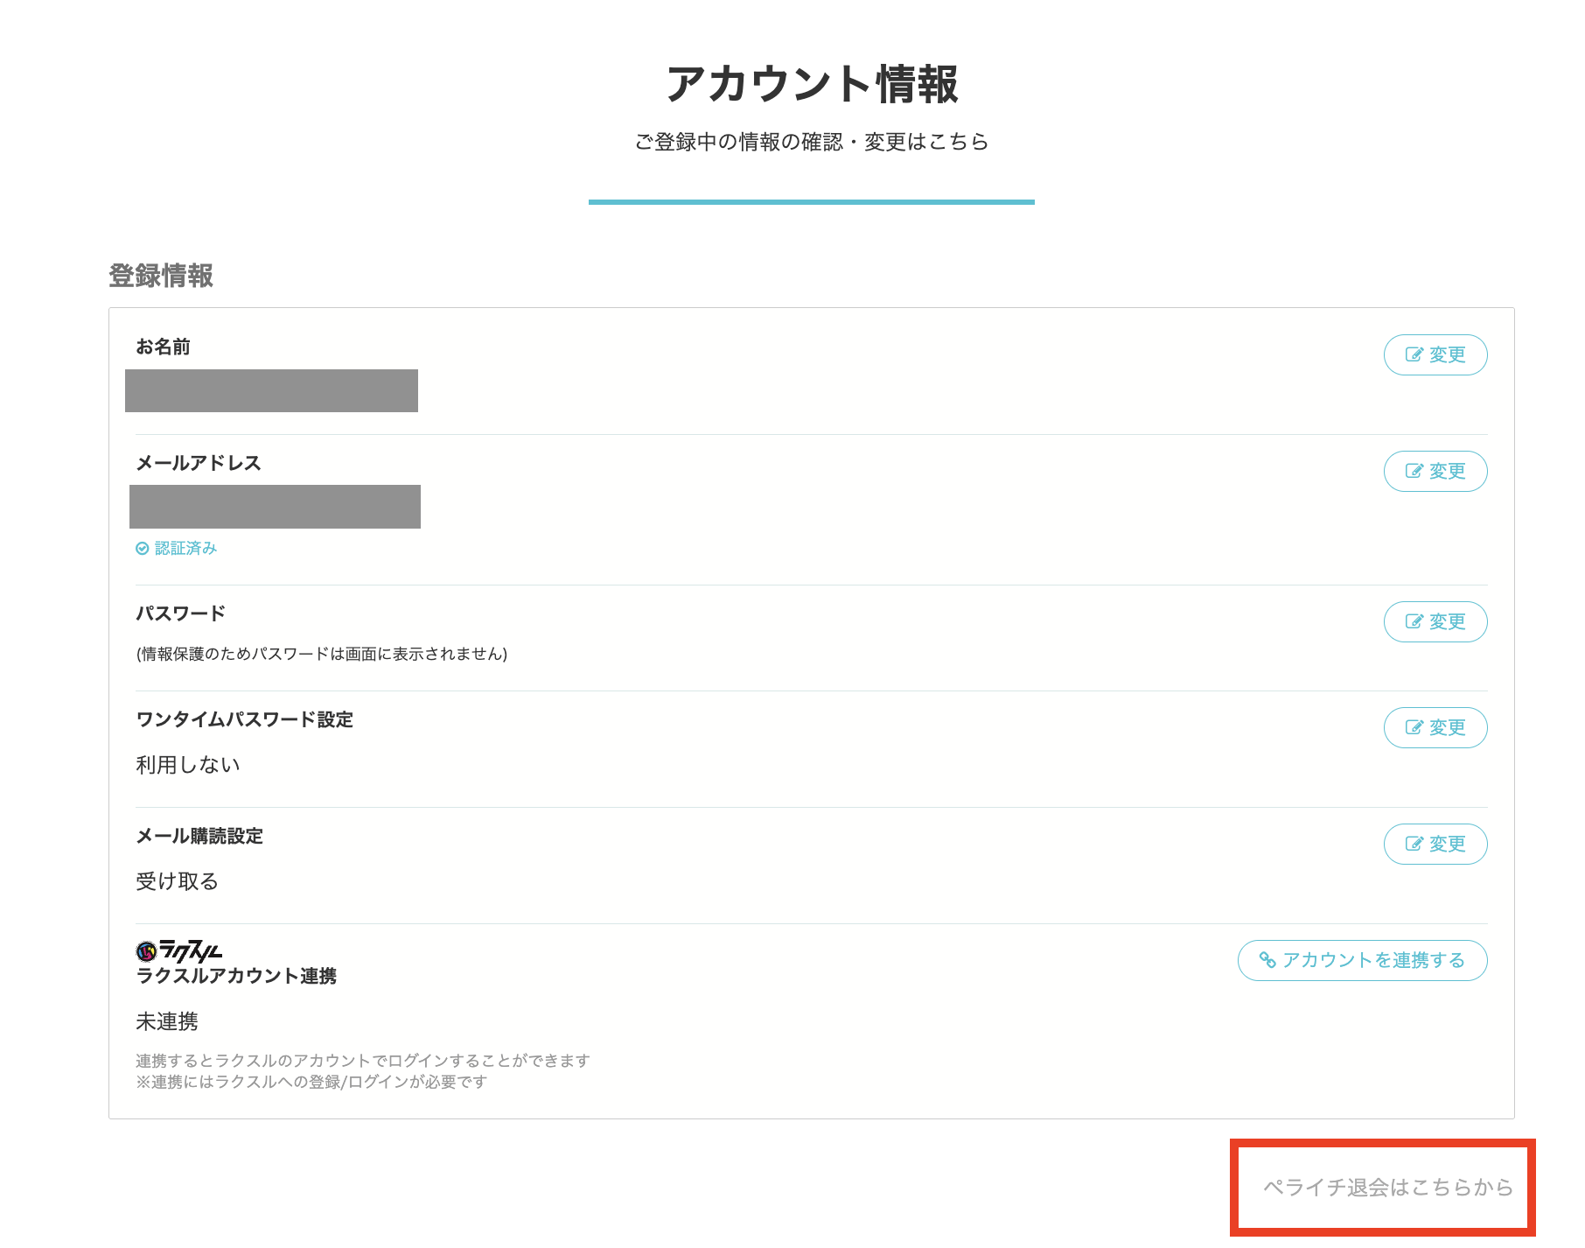Click the ラクスル logo
The image size is (1585, 1248).
pyautogui.click(x=179, y=950)
